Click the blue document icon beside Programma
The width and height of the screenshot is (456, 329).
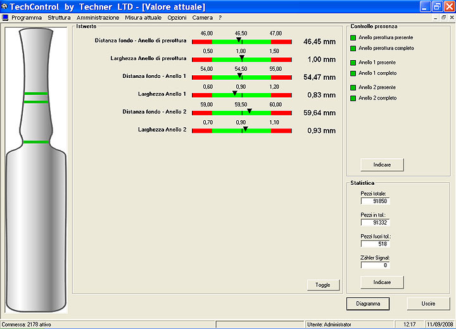click(5, 18)
